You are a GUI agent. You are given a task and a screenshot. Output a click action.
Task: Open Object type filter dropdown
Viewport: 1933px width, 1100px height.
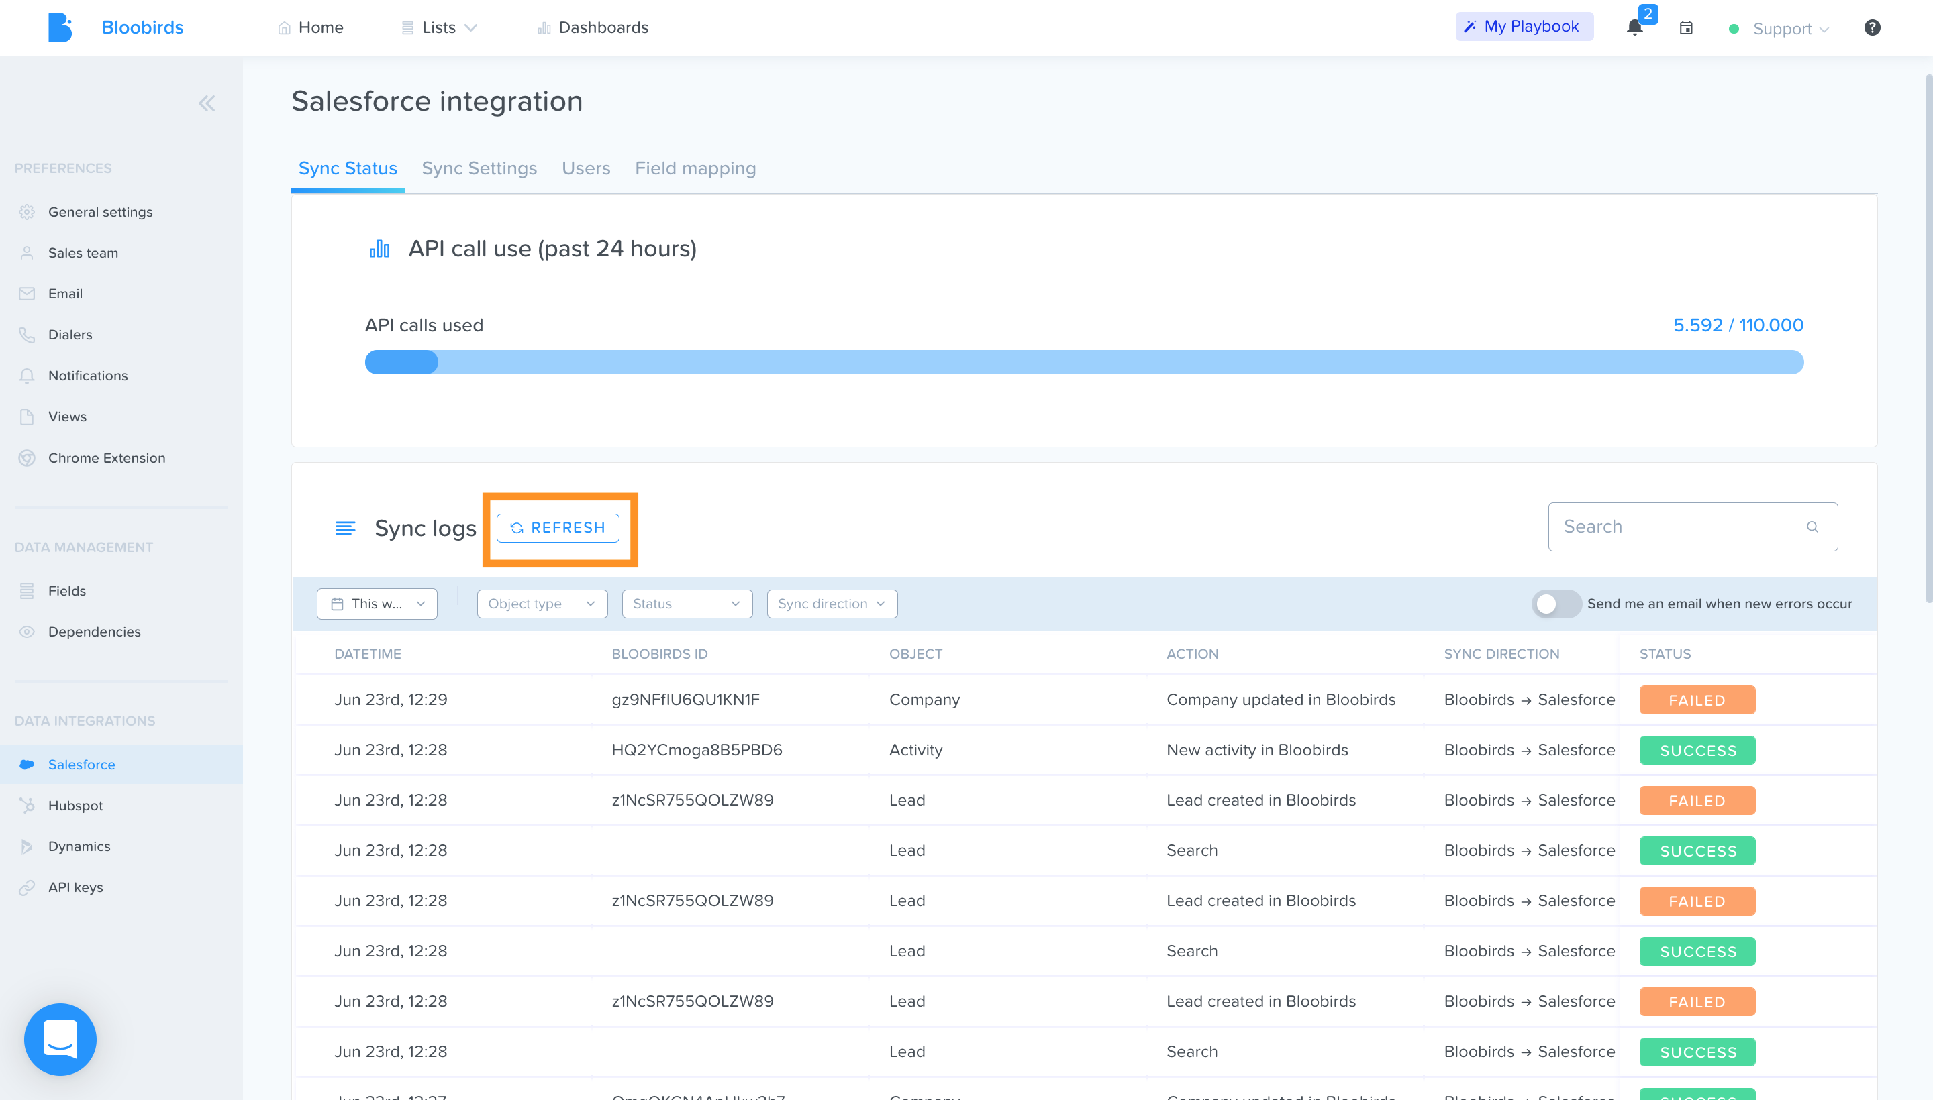pyautogui.click(x=542, y=604)
